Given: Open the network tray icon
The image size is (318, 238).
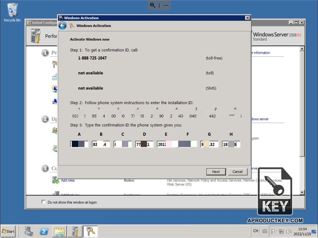Looking at the screenshot, I should point(281,231).
